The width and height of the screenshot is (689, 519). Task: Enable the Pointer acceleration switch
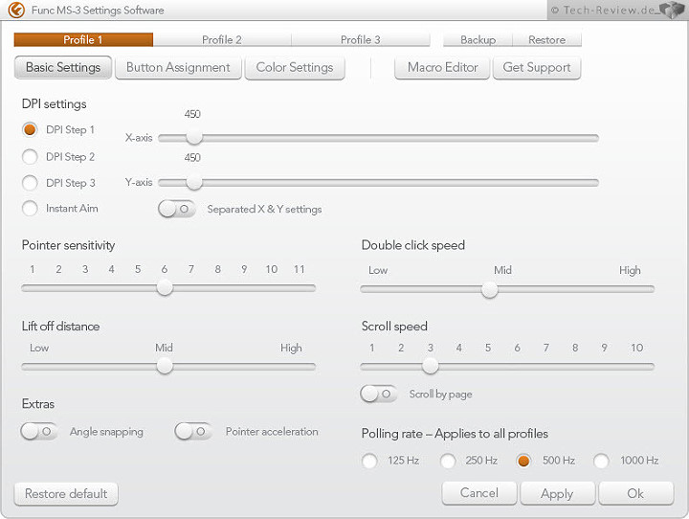[193, 432]
